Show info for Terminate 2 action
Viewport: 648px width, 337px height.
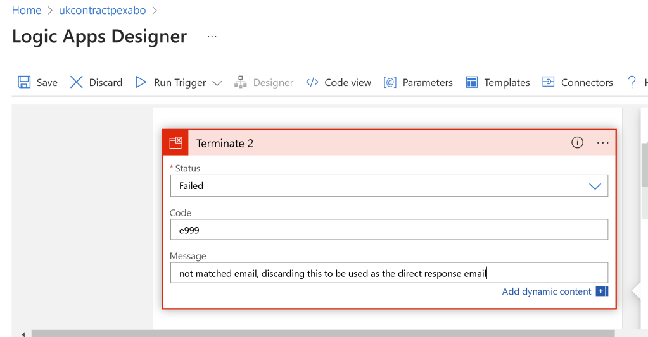[x=577, y=142]
